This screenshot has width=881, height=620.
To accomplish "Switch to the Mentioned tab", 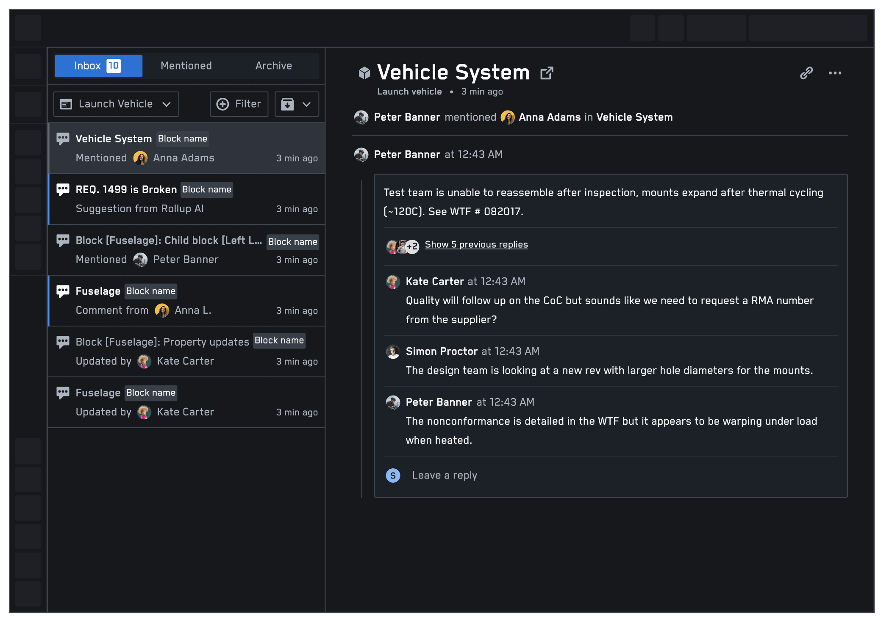I will (186, 66).
